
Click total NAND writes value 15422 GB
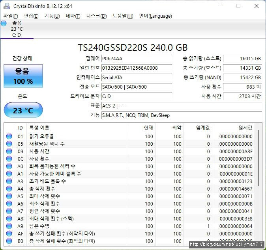pos(243,78)
